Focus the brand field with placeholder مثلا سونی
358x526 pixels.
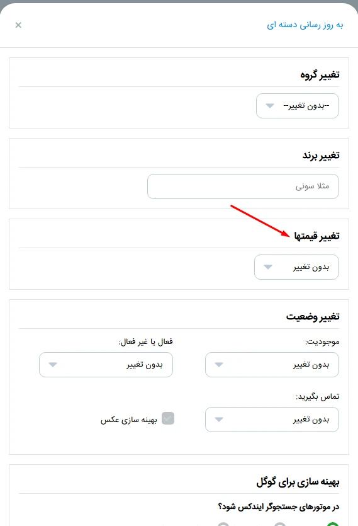coord(243,186)
